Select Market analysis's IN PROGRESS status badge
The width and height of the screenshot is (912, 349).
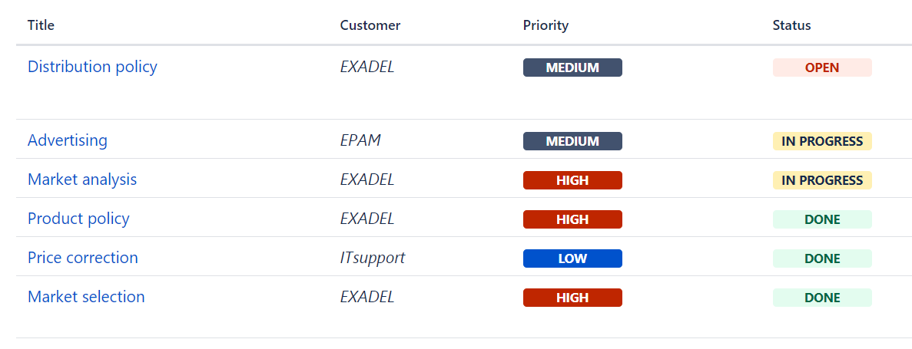click(x=822, y=180)
